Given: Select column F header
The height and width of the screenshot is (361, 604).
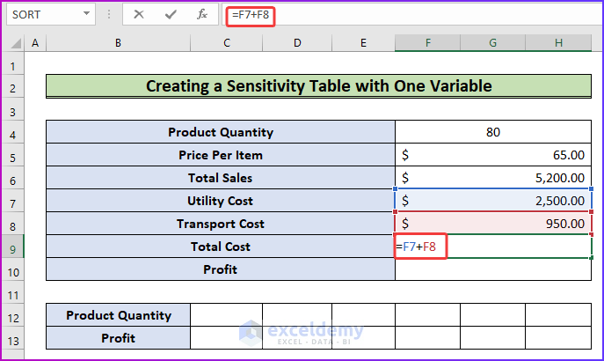Looking at the screenshot, I should click(x=427, y=43).
